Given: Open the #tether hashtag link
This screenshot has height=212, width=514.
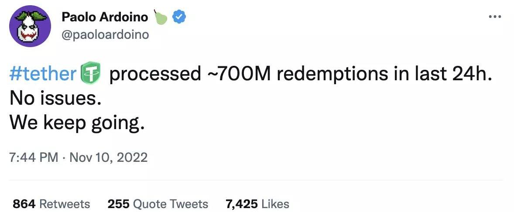Looking at the screenshot, I should [x=43, y=74].
